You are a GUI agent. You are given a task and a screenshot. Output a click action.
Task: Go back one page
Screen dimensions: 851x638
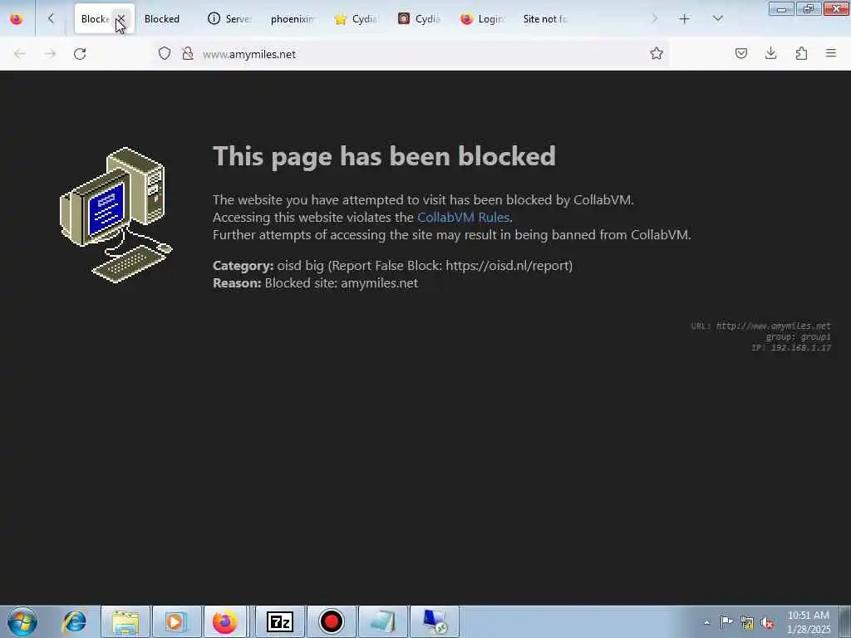point(20,54)
